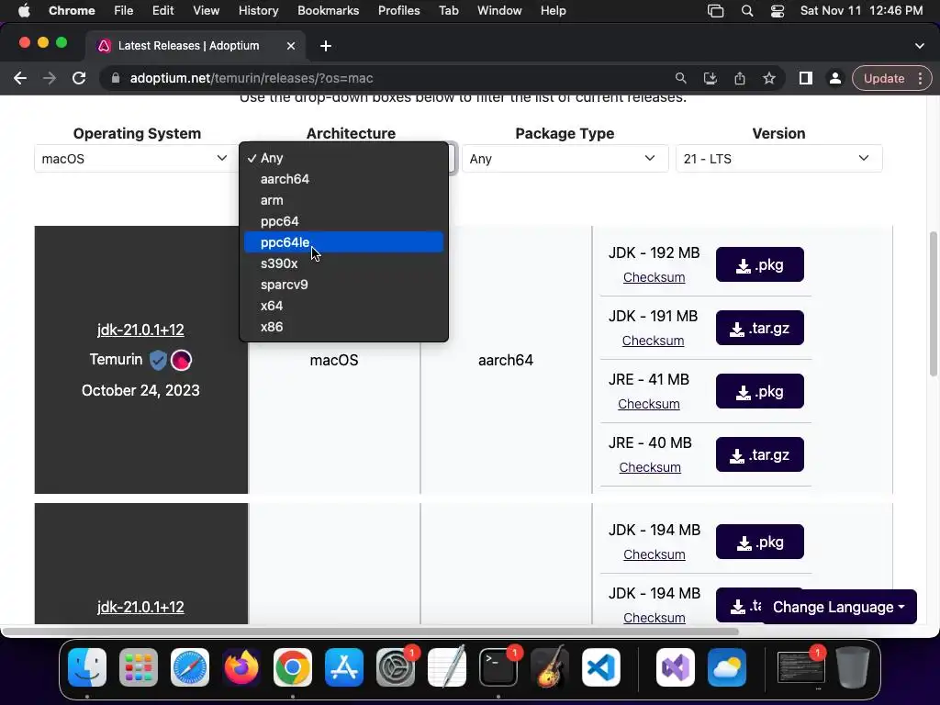The height and width of the screenshot is (705, 940).
Task: Open App Store from the Dock
Action: (x=344, y=667)
